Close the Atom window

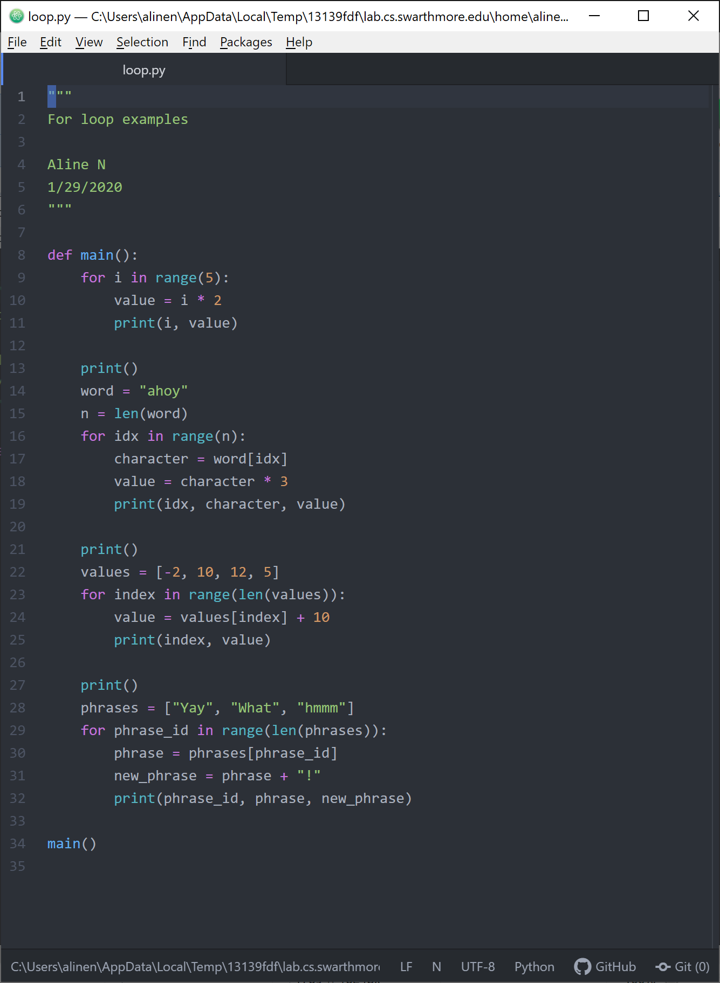pyautogui.click(x=694, y=16)
